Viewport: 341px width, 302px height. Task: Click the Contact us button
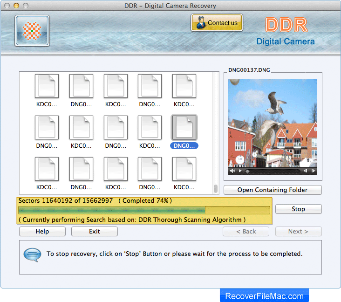pyautogui.click(x=217, y=23)
